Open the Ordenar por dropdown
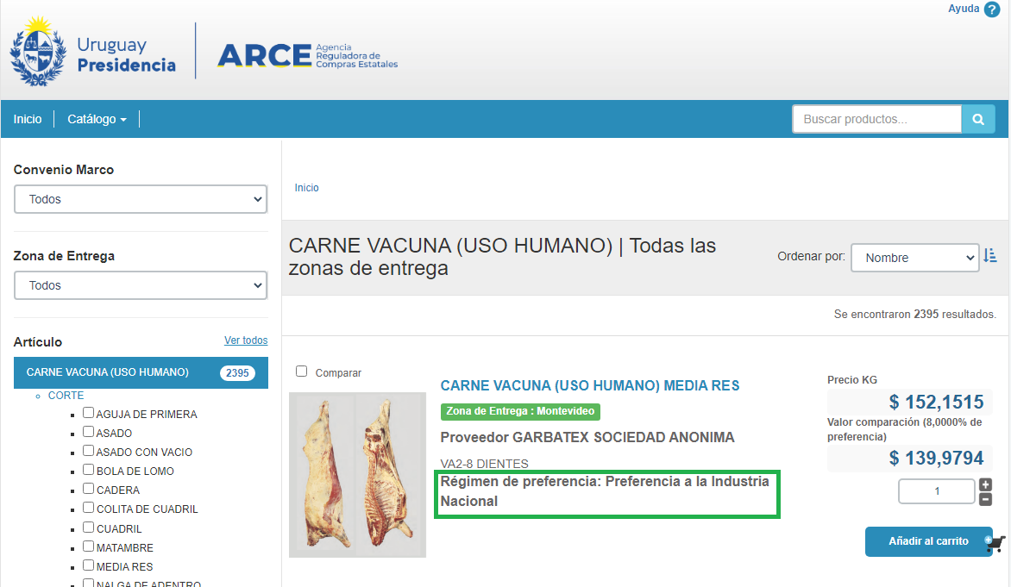Image resolution: width=1011 pixels, height=587 pixels. [x=914, y=257]
